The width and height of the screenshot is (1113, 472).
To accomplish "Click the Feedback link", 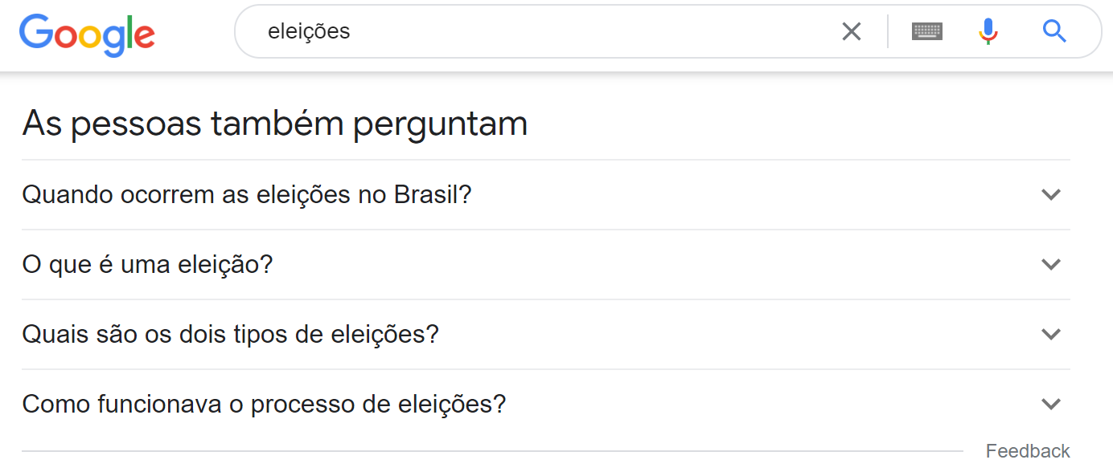I will pos(1027,450).
